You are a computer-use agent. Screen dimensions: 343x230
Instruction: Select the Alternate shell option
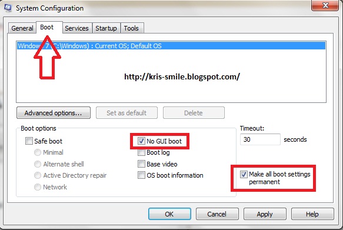38,164
